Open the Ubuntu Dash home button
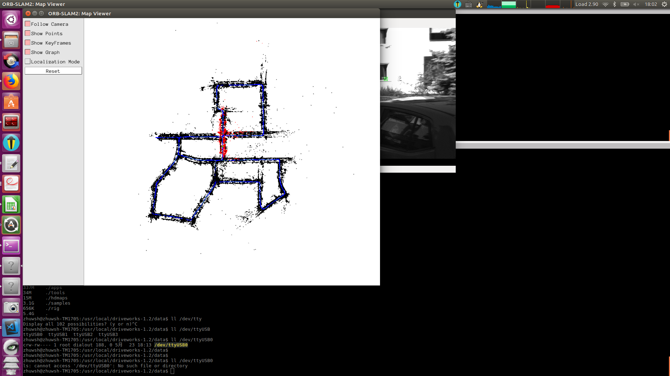The width and height of the screenshot is (670, 376). [x=11, y=19]
